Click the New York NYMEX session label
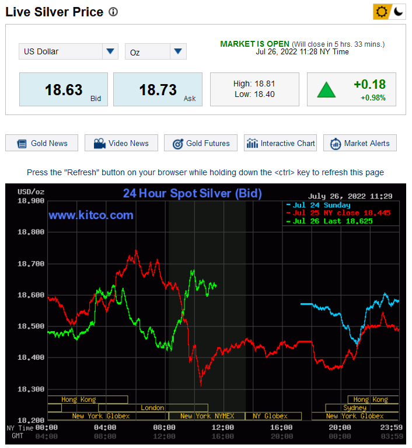The height and width of the screenshot is (448, 412). [x=207, y=416]
